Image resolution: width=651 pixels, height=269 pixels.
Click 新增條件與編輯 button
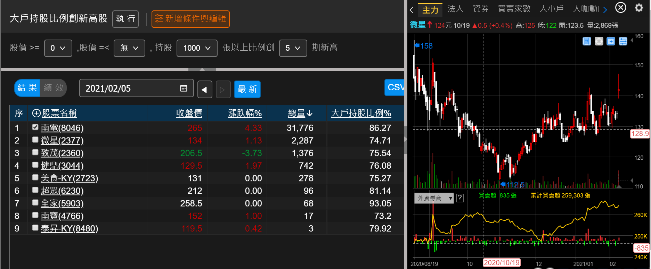190,19
